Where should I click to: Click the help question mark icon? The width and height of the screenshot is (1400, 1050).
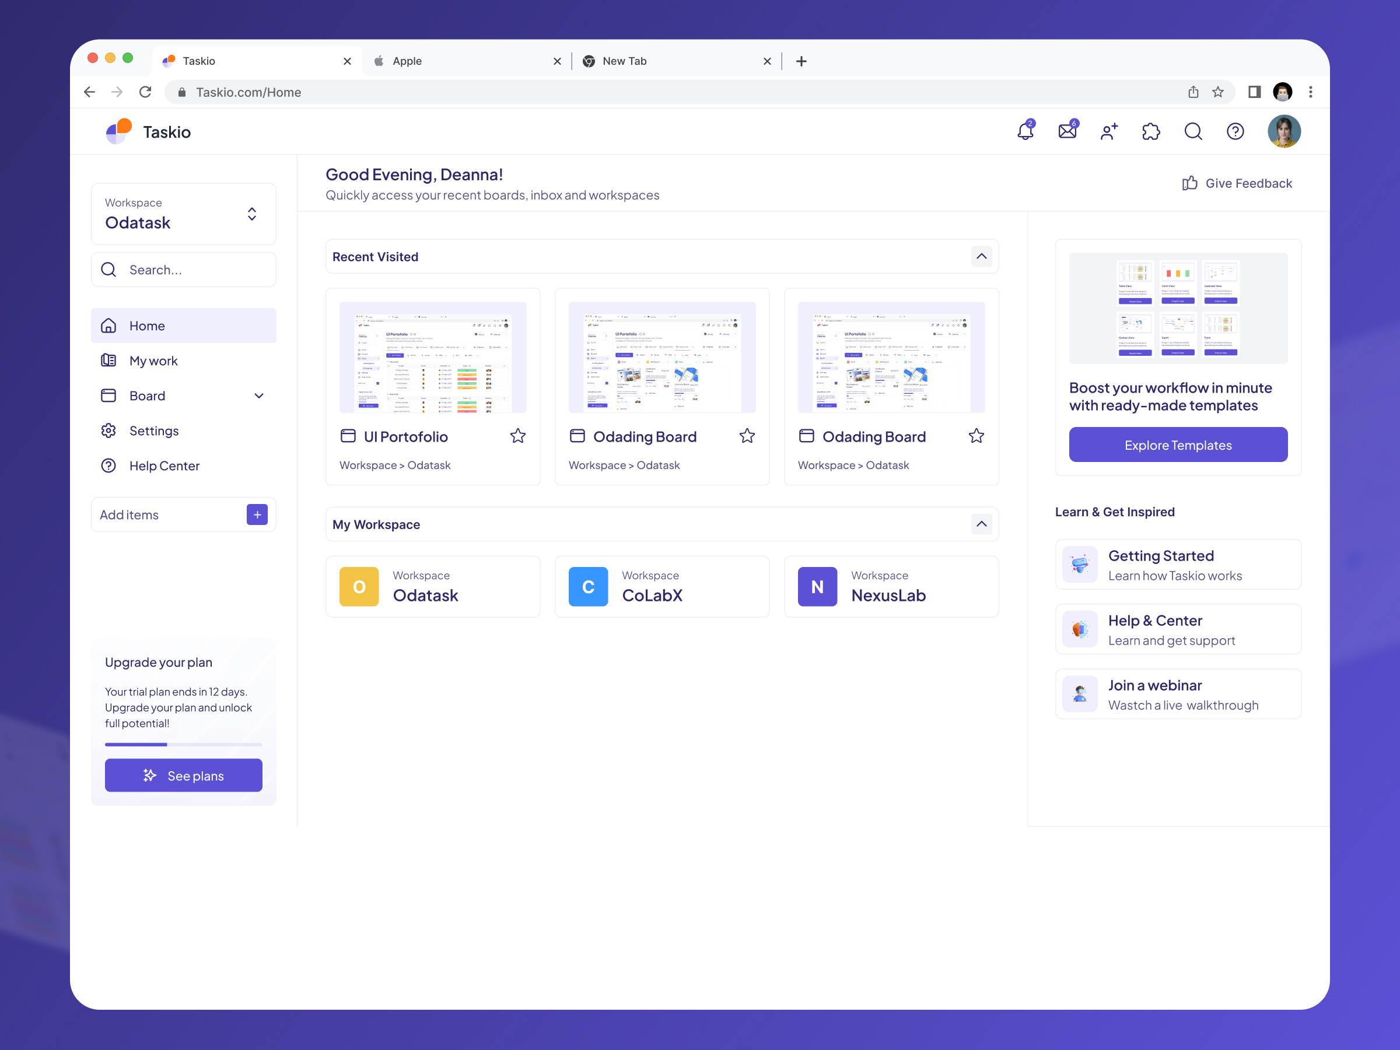pyautogui.click(x=1235, y=131)
